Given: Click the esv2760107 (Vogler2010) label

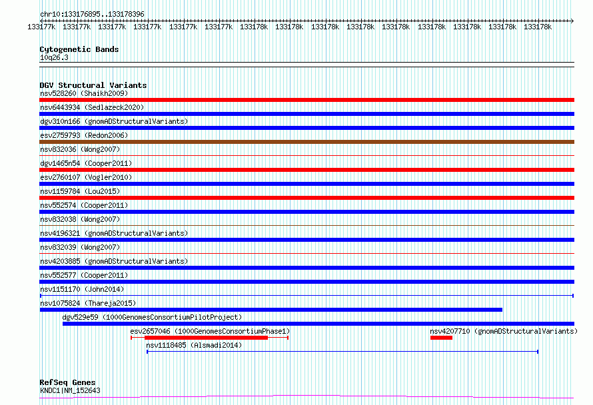Looking at the screenshot, I should (86, 177).
